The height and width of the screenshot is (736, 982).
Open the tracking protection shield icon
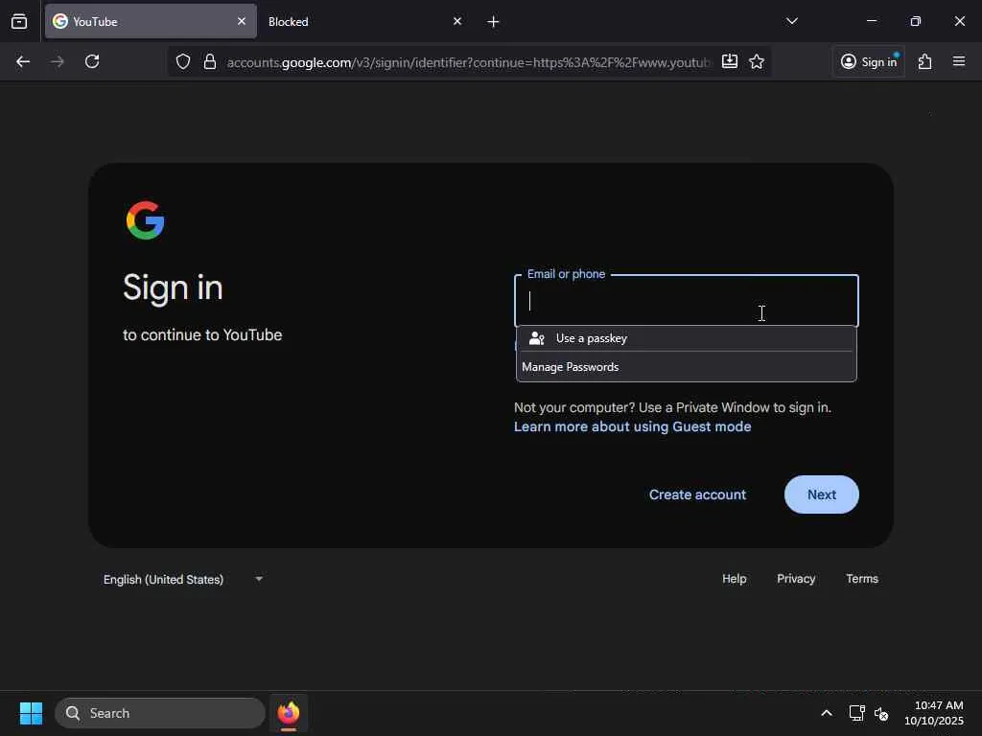183,62
